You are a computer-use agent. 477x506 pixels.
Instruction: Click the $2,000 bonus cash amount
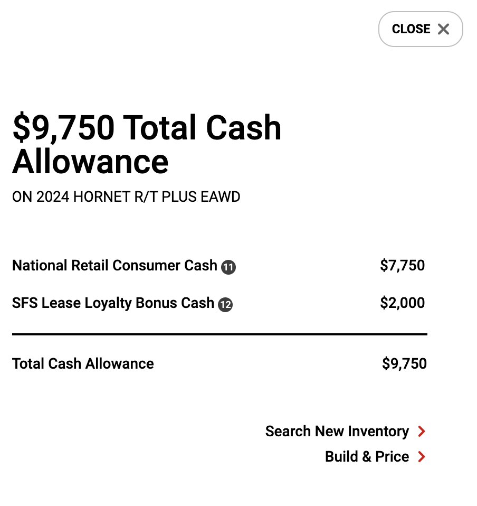402,303
